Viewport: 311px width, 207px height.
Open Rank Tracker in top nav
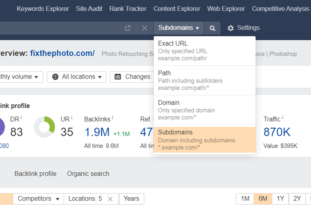[x=128, y=9]
